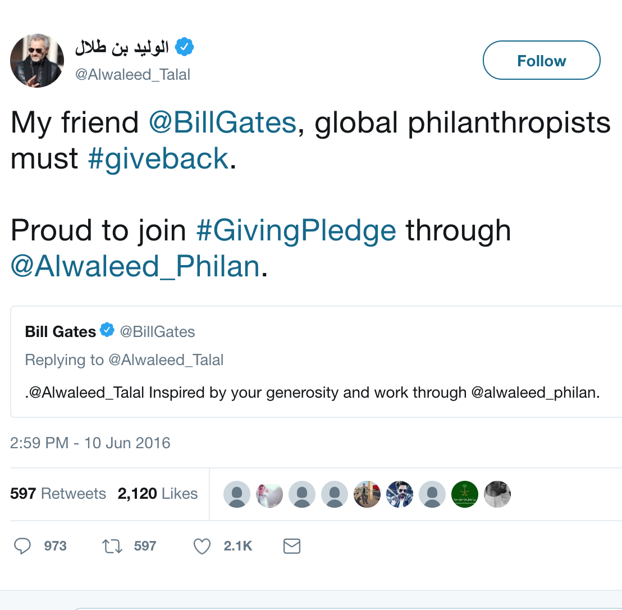Click the first gray default liker avatar
The height and width of the screenshot is (610, 622).
pyautogui.click(x=237, y=494)
